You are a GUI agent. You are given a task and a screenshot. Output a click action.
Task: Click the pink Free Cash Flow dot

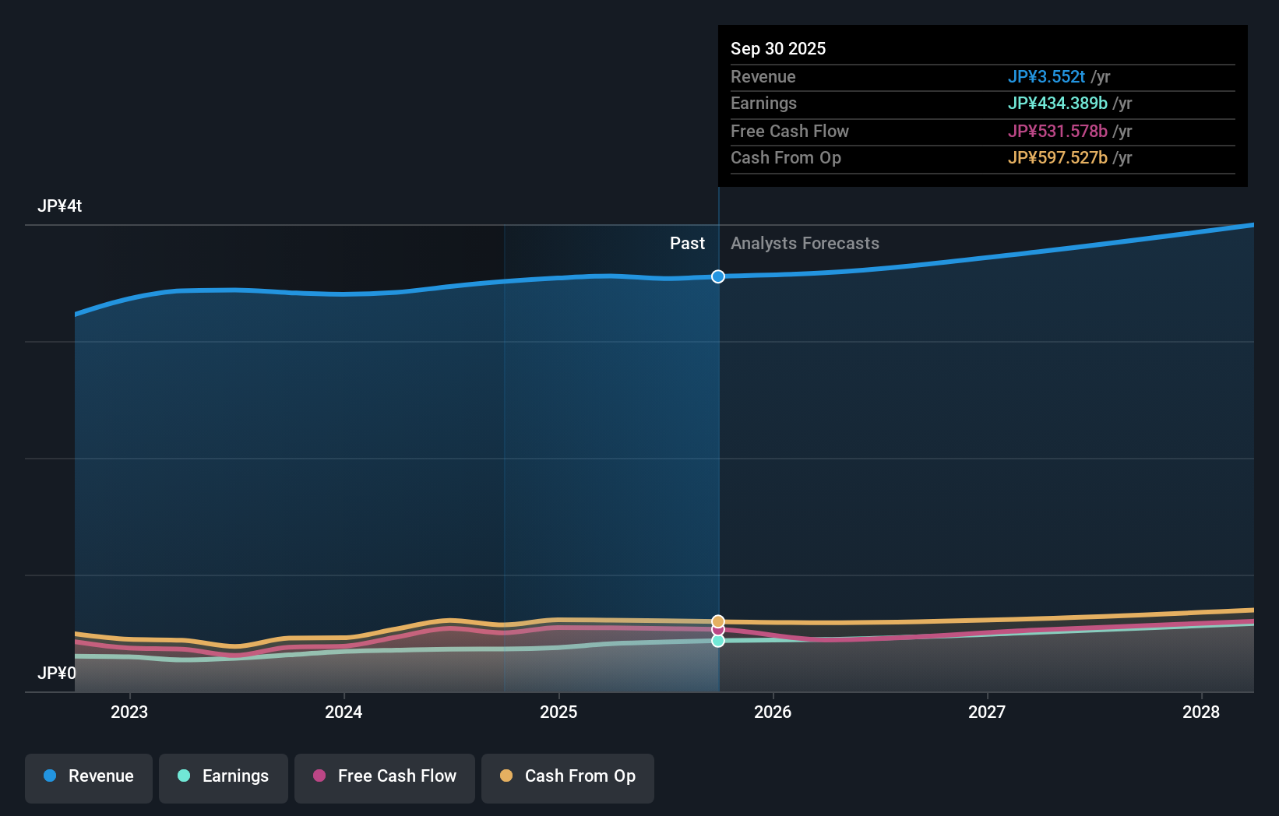pyautogui.click(x=319, y=776)
